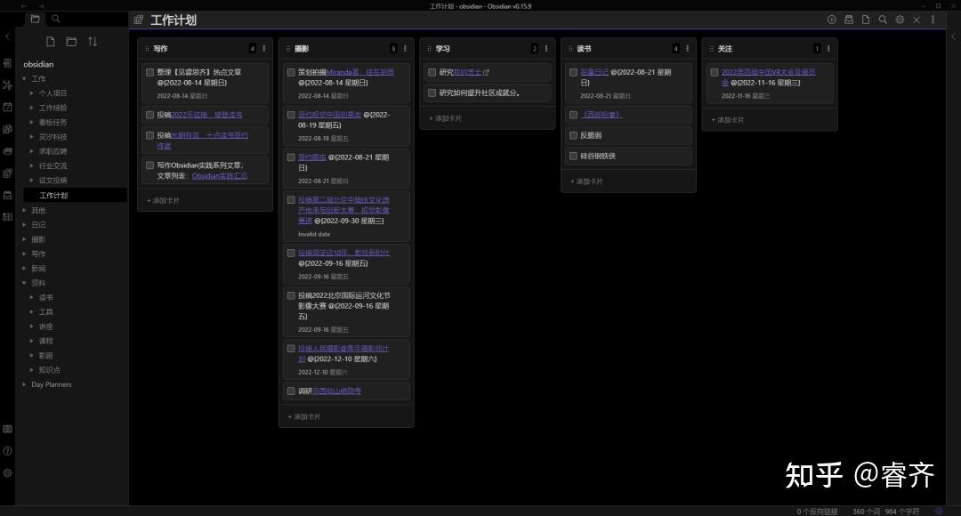This screenshot has width=961, height=516.
Task: Add a card to the 读书 list
Action: 586,181
